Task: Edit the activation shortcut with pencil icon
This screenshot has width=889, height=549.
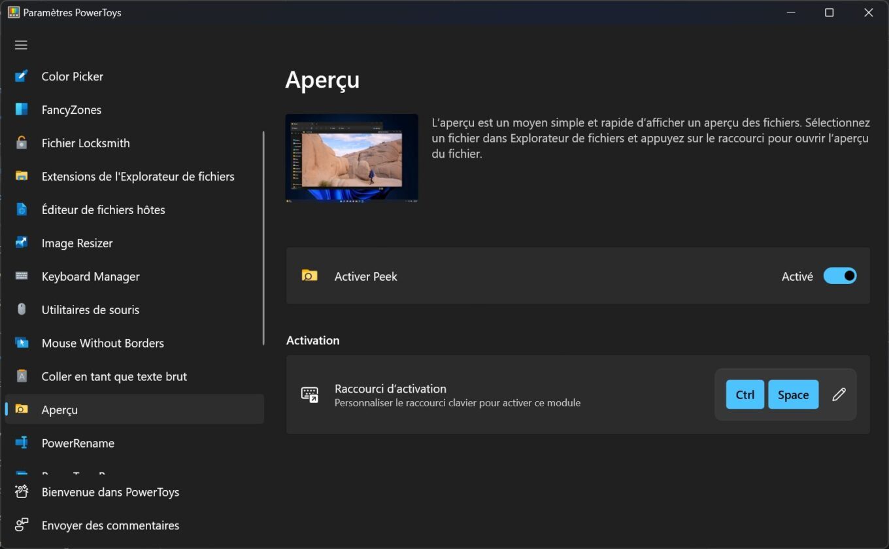Action: pos(839,395)
